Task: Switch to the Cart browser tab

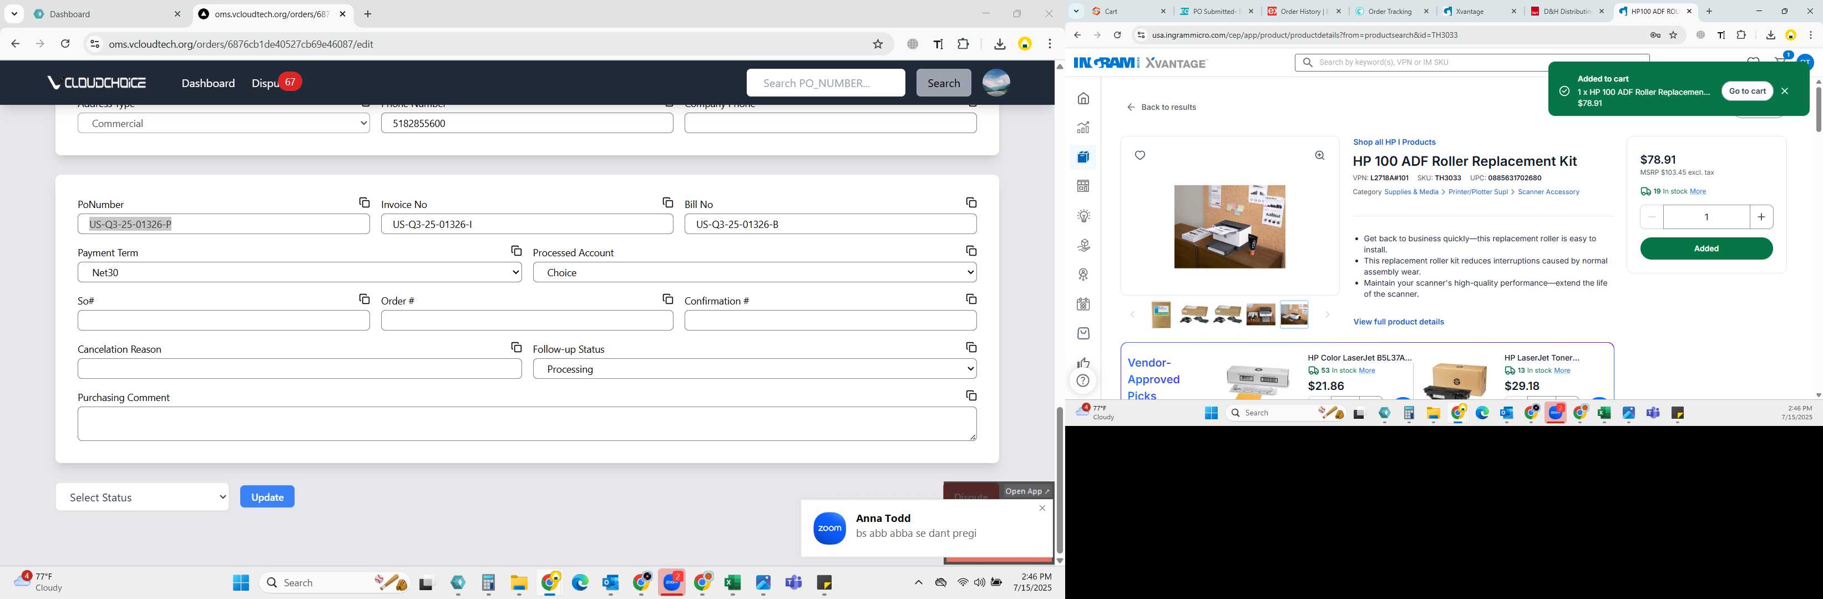Action: pos(1129,11)
